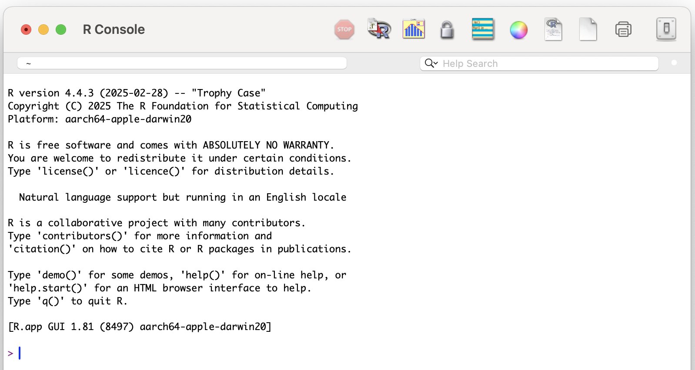Click the "R version 4.4.3" line
The image size is (695, 370).
pos(137,93)
